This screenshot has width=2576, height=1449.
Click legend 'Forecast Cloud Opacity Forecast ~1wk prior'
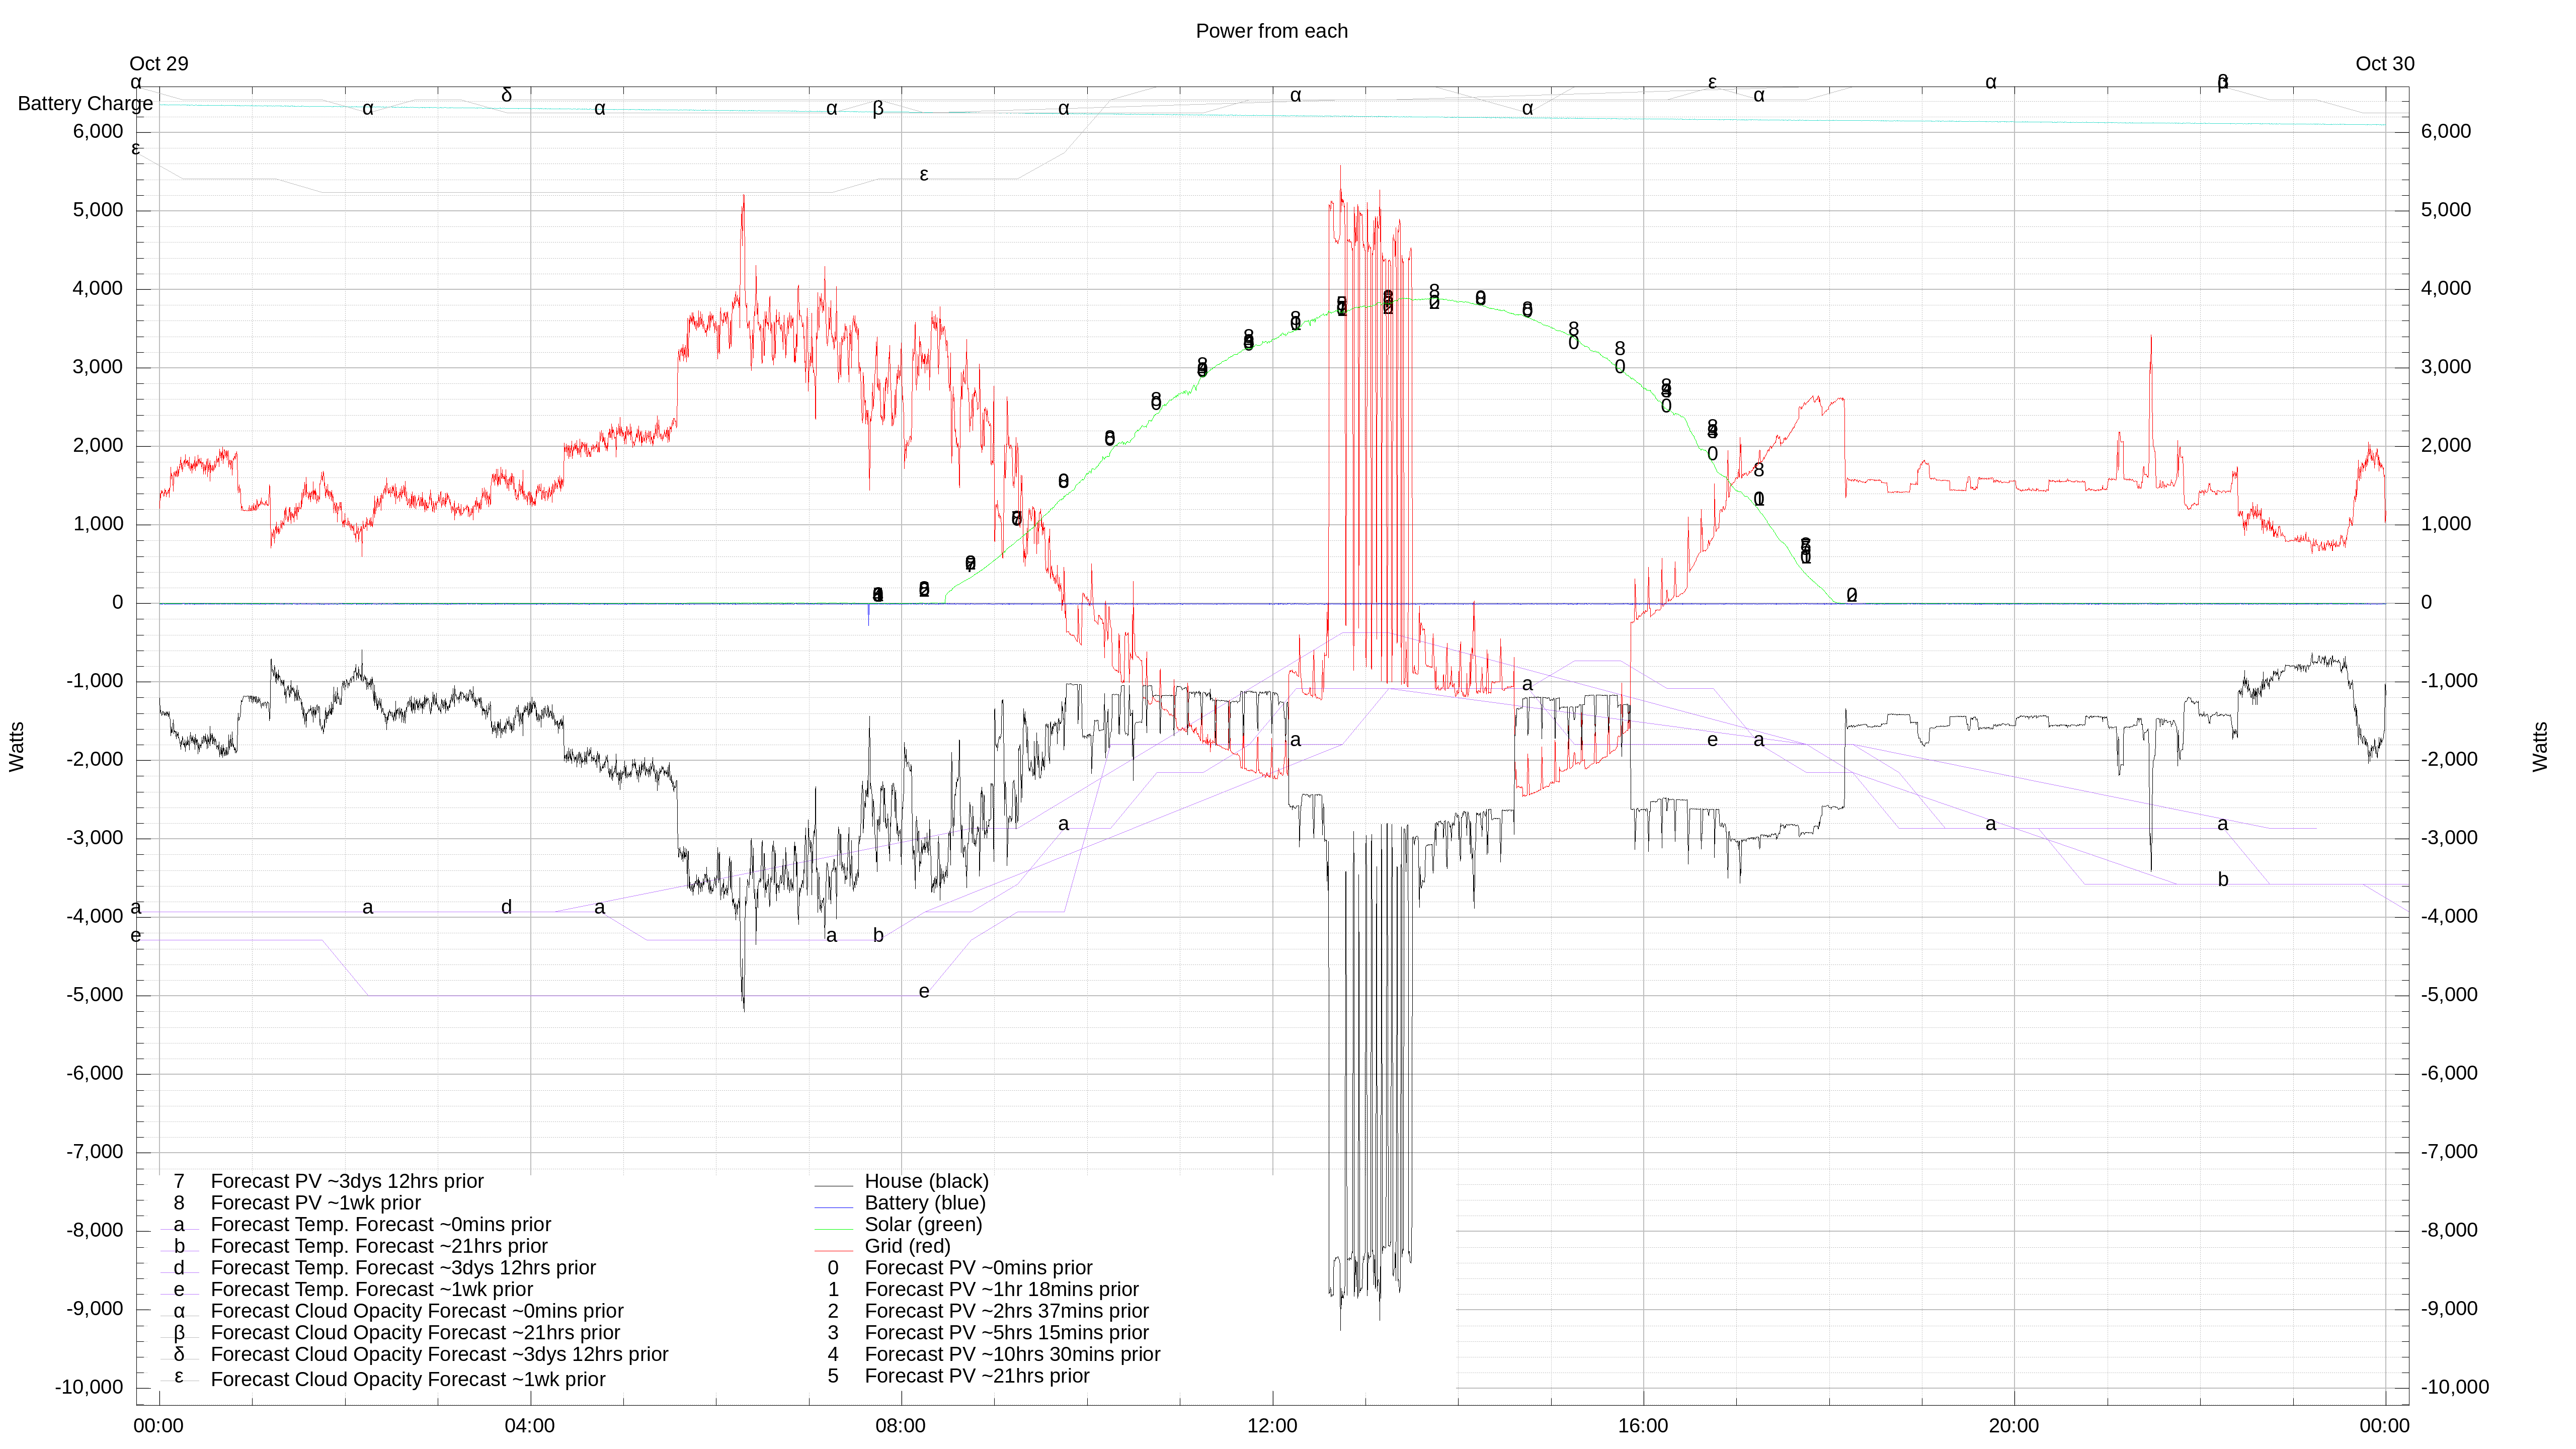pos(408,1379)
